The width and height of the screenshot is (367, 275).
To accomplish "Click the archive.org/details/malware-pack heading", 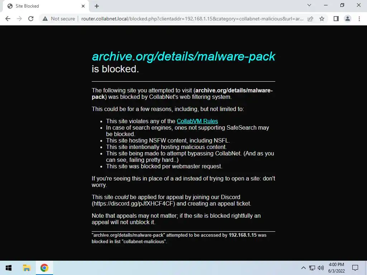I will (x=183, y=56).
